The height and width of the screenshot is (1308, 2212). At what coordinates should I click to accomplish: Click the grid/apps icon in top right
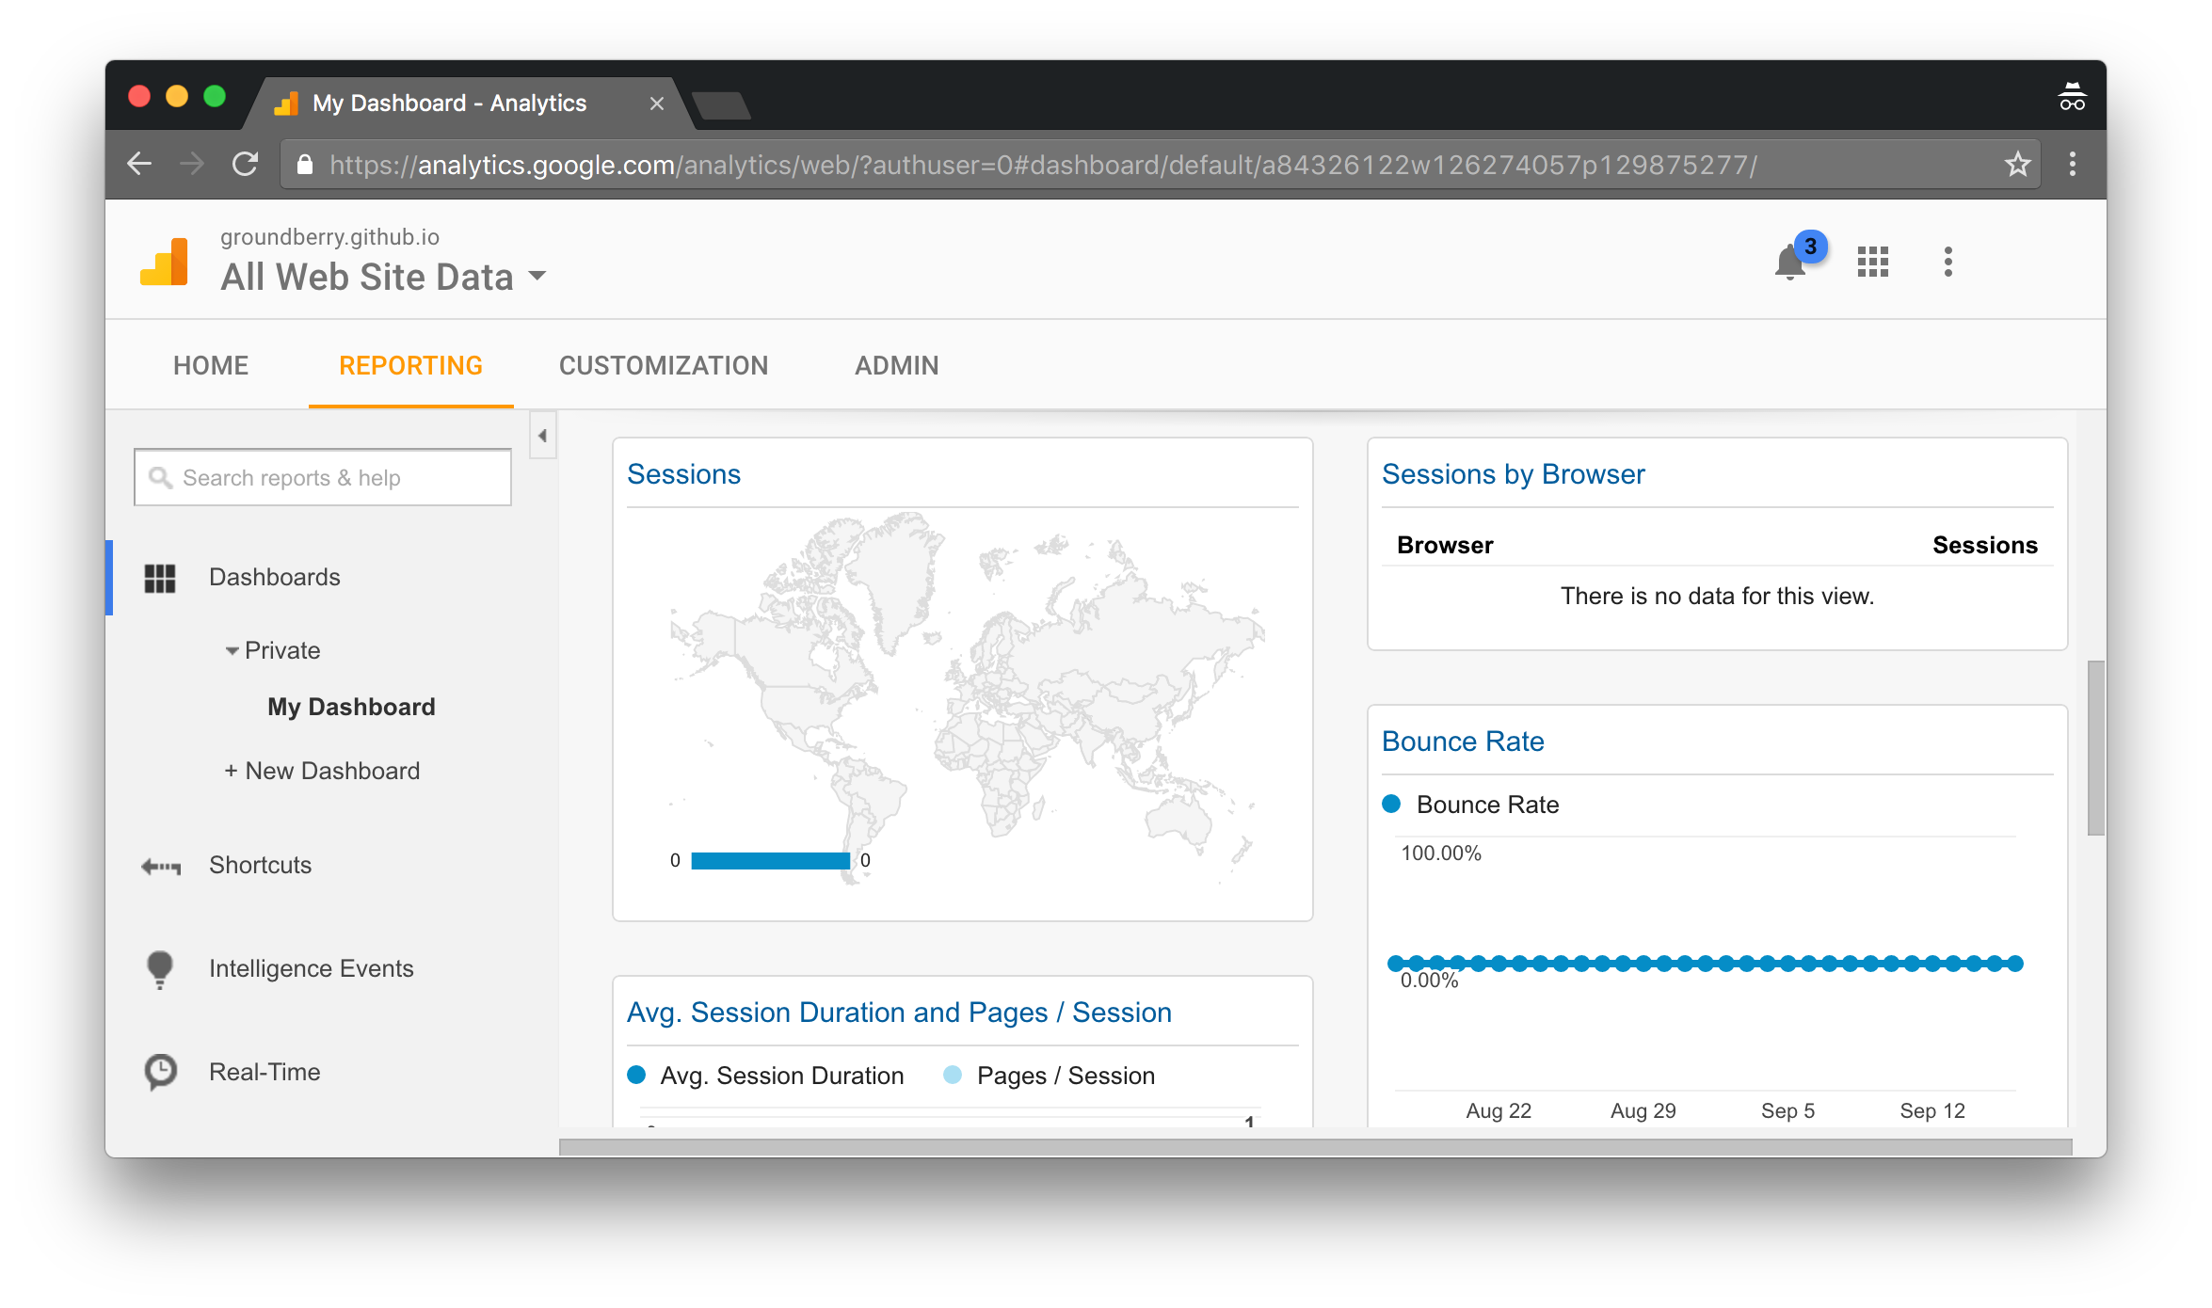tap(1871, 262)
